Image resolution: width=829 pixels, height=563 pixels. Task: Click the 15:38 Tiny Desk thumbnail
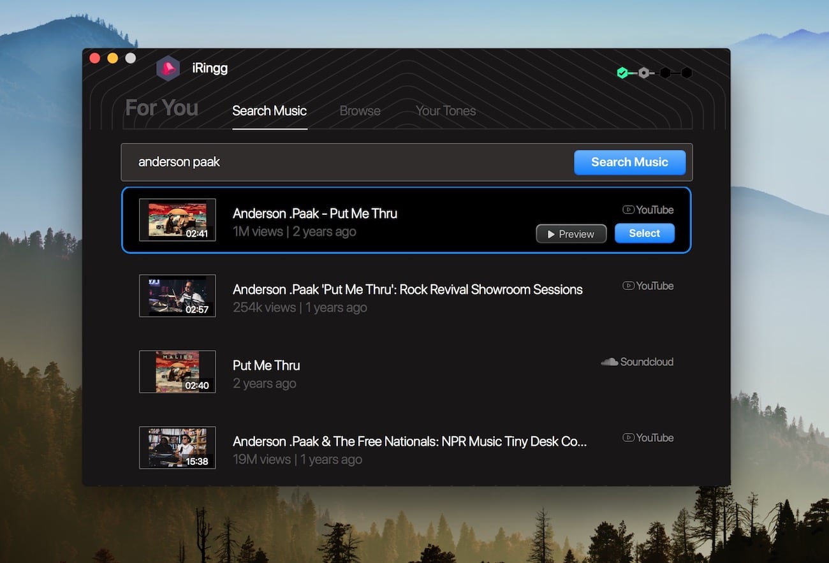point(177,448)
